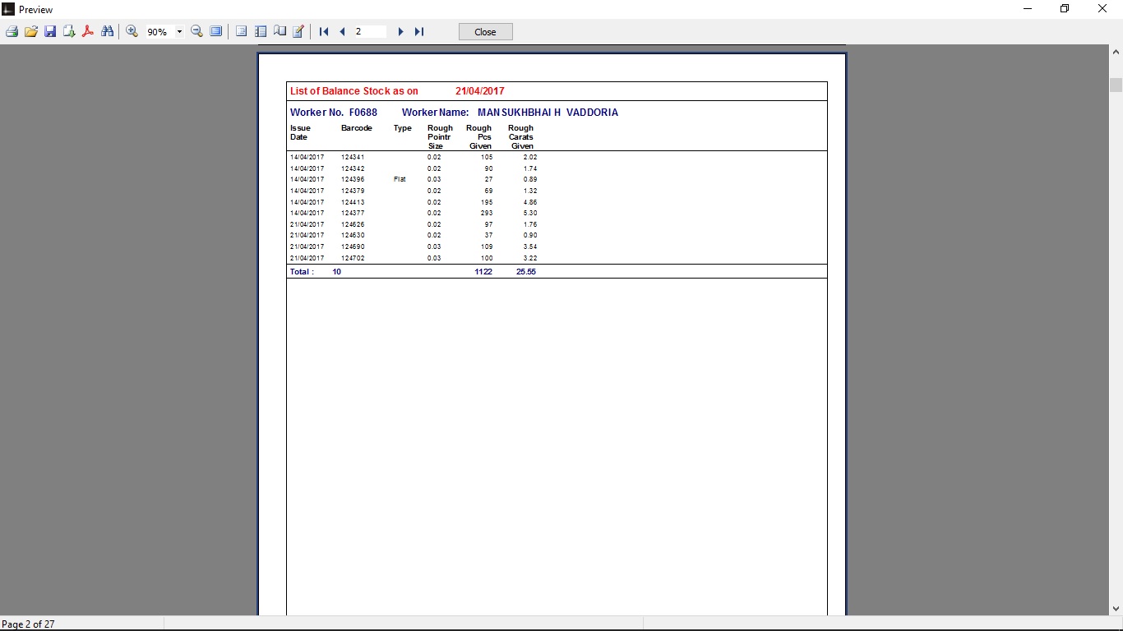Go to the next page
This screenshot has width=1123, height=631.
click(x=400, y=31)
